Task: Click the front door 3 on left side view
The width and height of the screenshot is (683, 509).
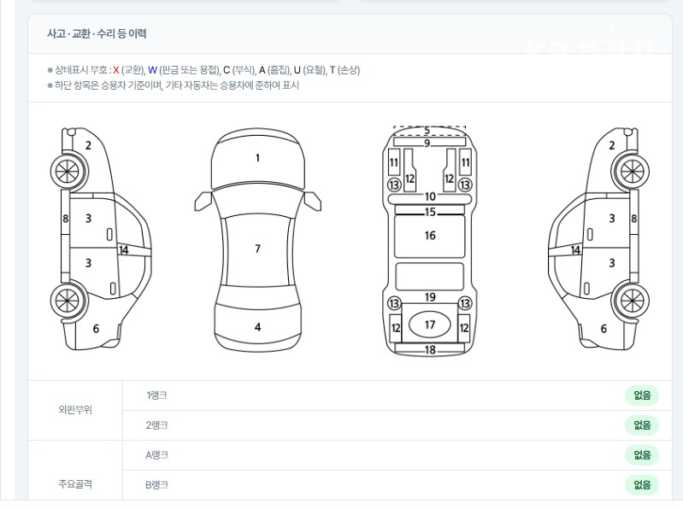Action: 88,219
